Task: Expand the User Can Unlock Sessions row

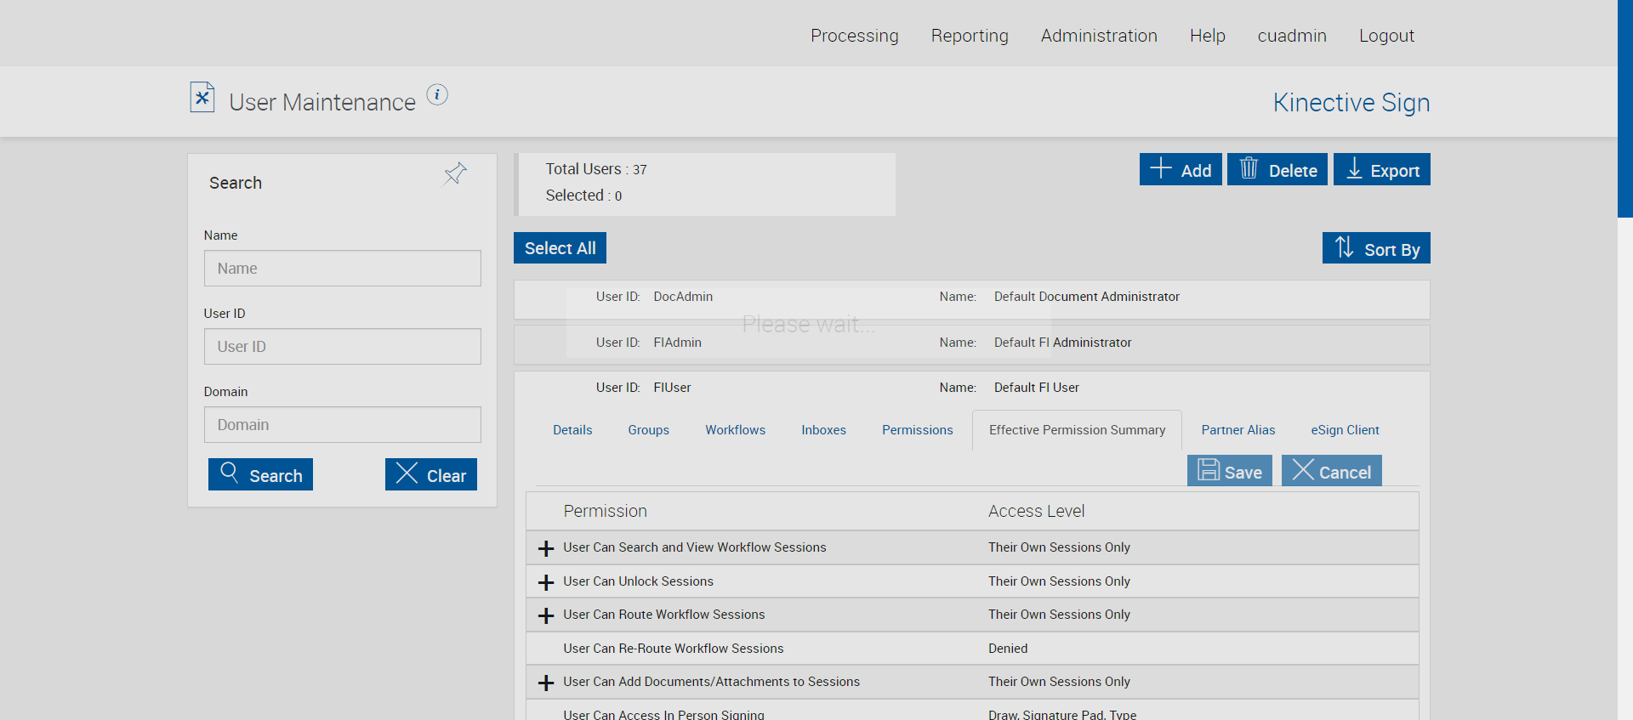Action: 546,582
